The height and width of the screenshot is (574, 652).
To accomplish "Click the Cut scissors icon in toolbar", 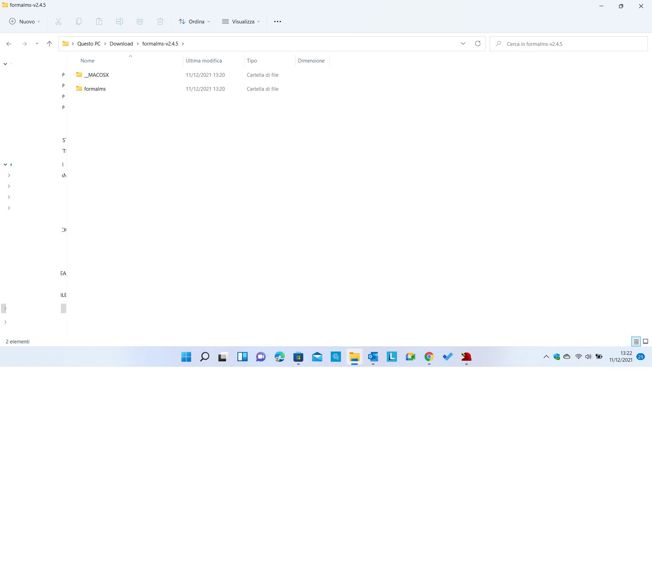I will pos(58,21).
